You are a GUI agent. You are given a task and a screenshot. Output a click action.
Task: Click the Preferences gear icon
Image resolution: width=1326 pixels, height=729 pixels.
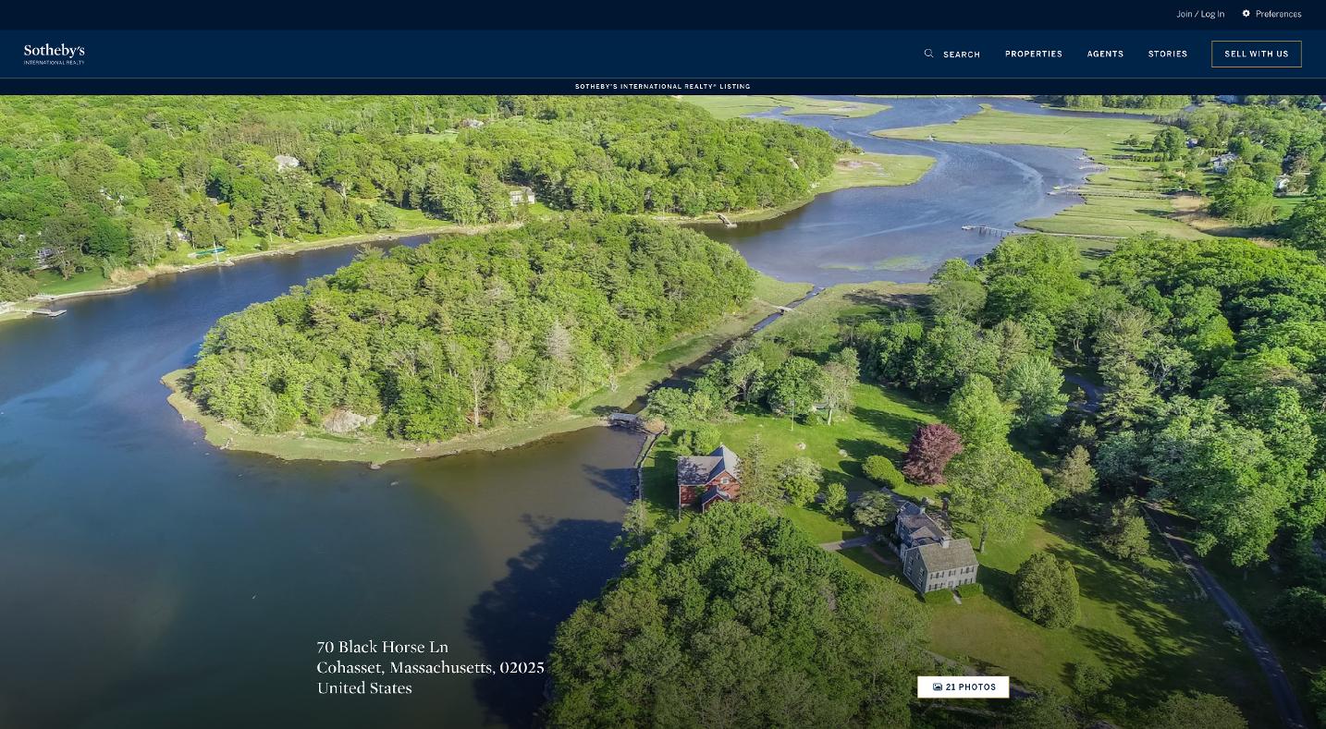[x=1246, y=14]
